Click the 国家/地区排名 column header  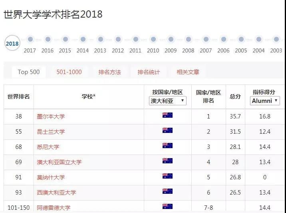209,96
